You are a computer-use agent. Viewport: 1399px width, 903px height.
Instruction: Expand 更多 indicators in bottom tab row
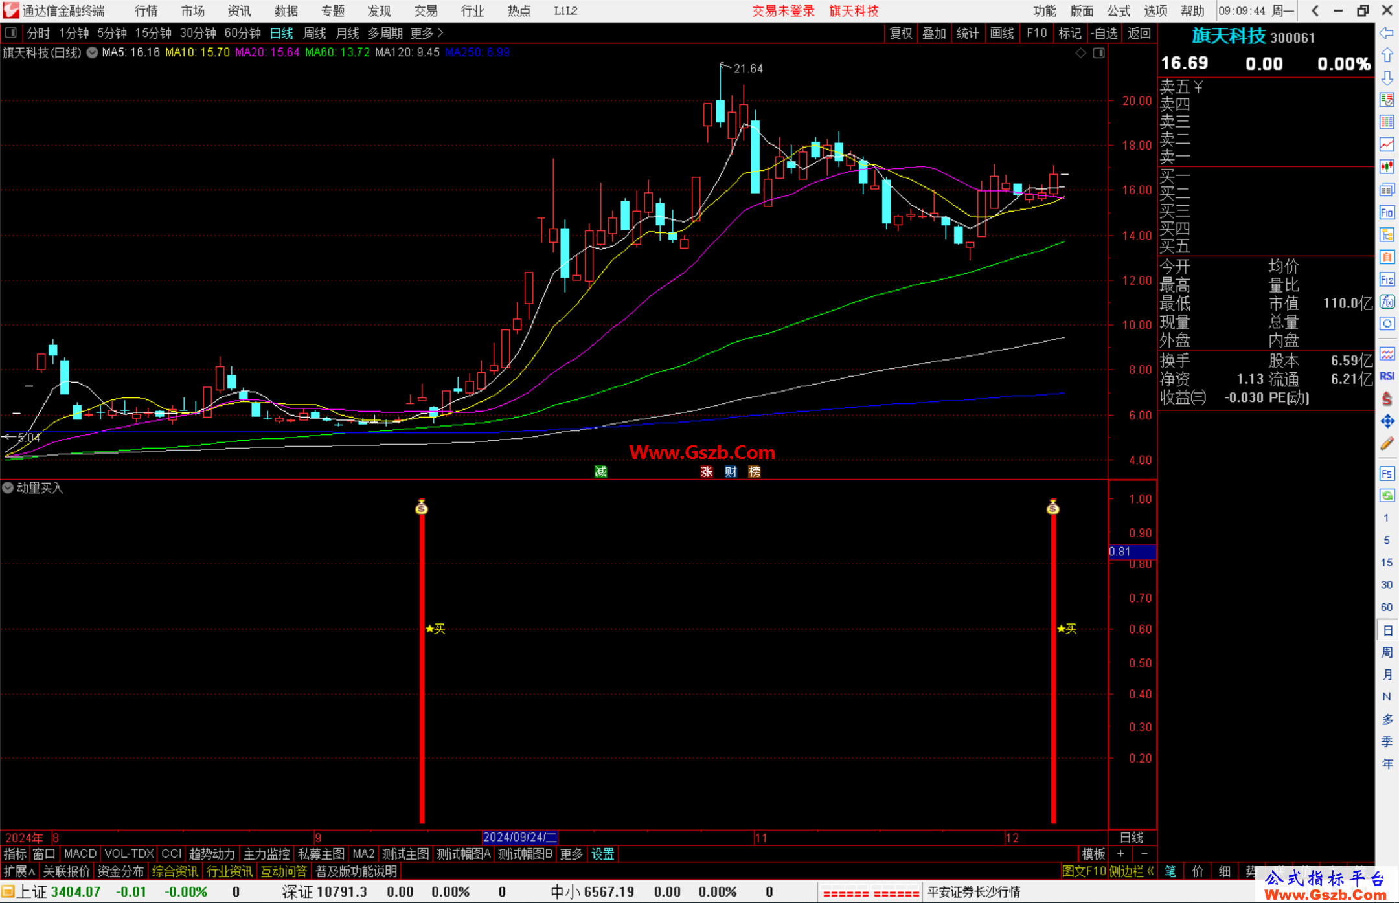tap(572, 854)
